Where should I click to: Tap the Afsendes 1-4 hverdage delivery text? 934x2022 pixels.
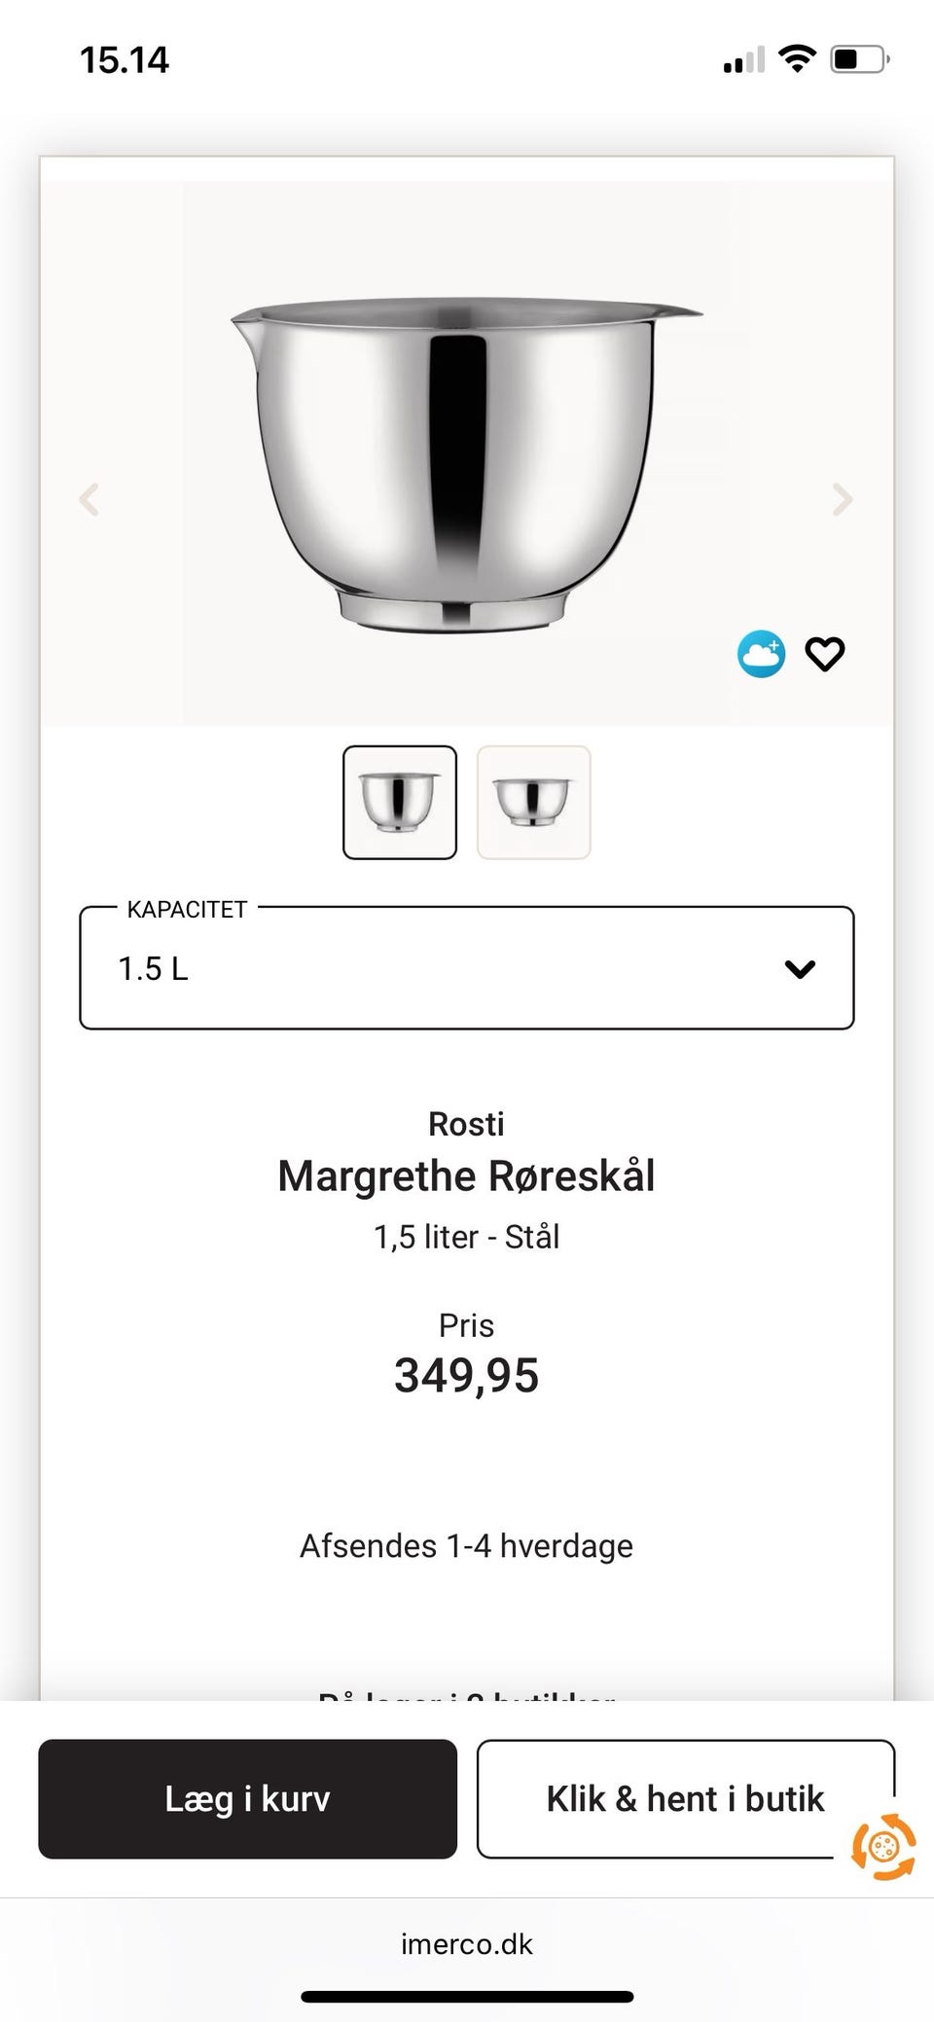click(x=467, y=1545)
